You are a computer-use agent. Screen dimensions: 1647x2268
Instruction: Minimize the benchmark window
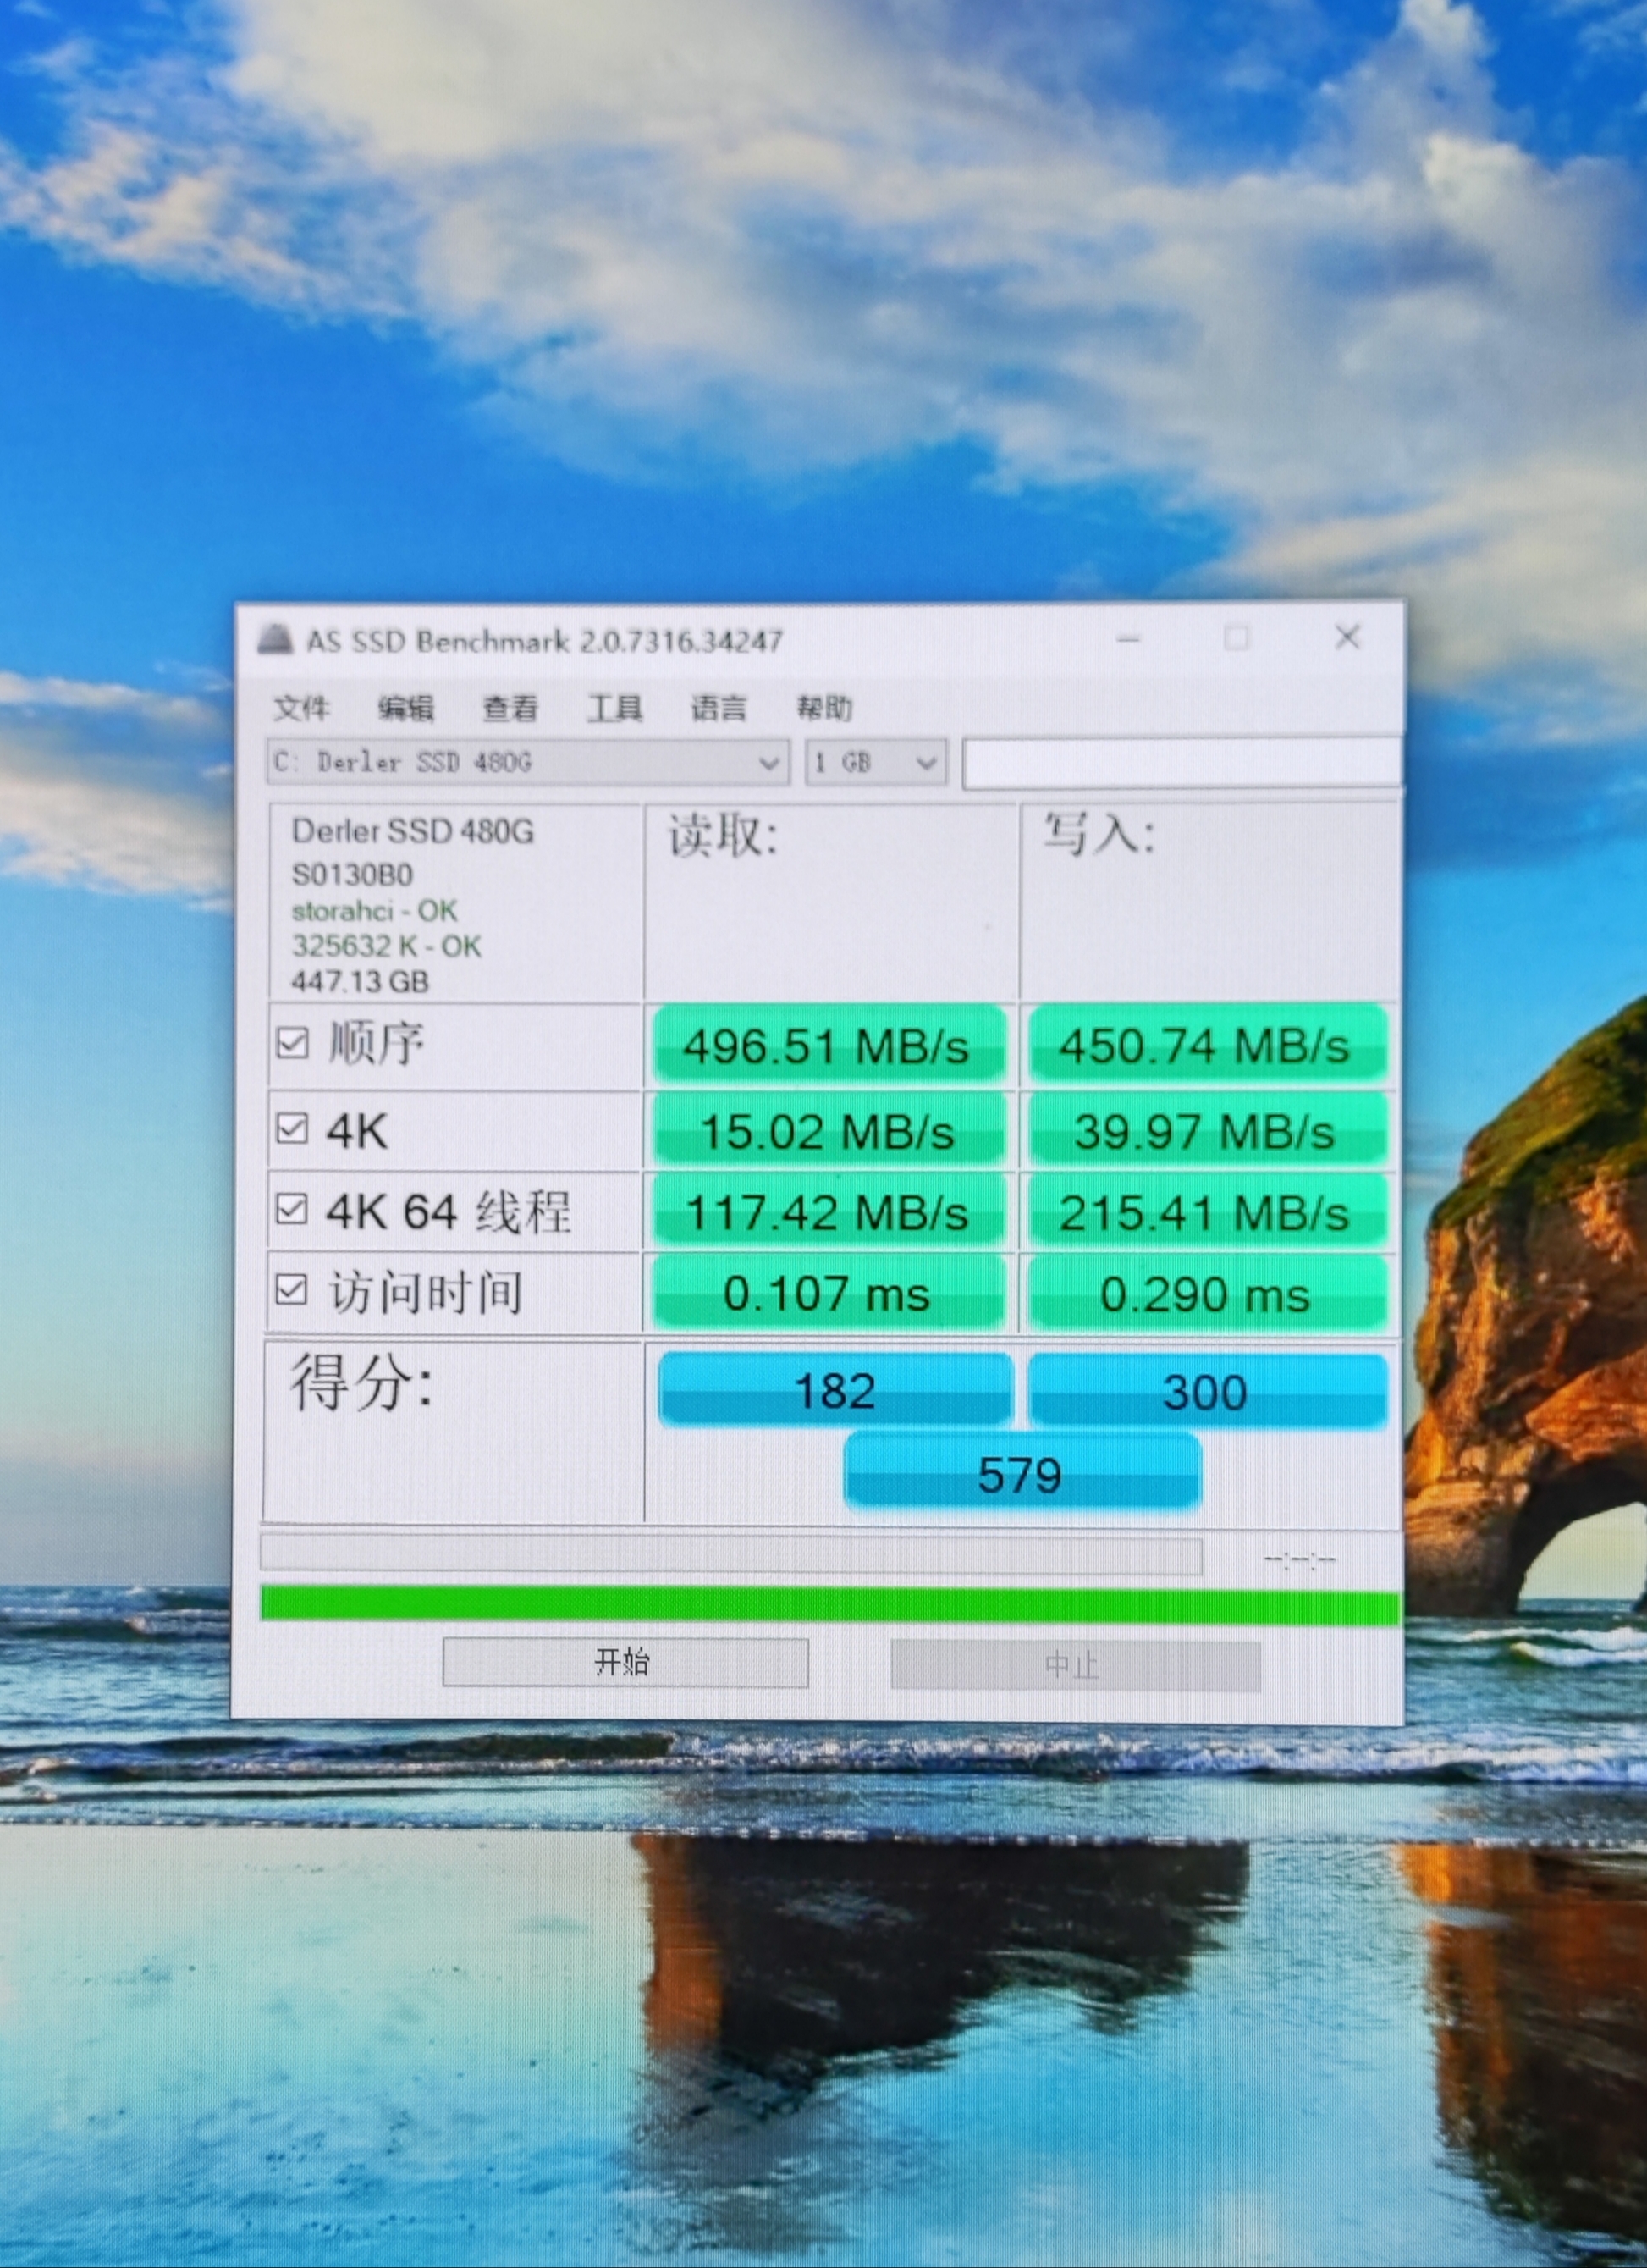[1129, 638]
